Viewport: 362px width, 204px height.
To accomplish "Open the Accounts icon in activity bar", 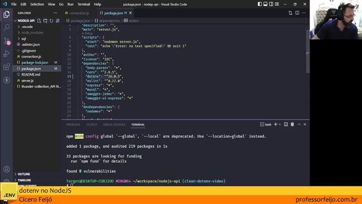I will (x=6, y=169).
